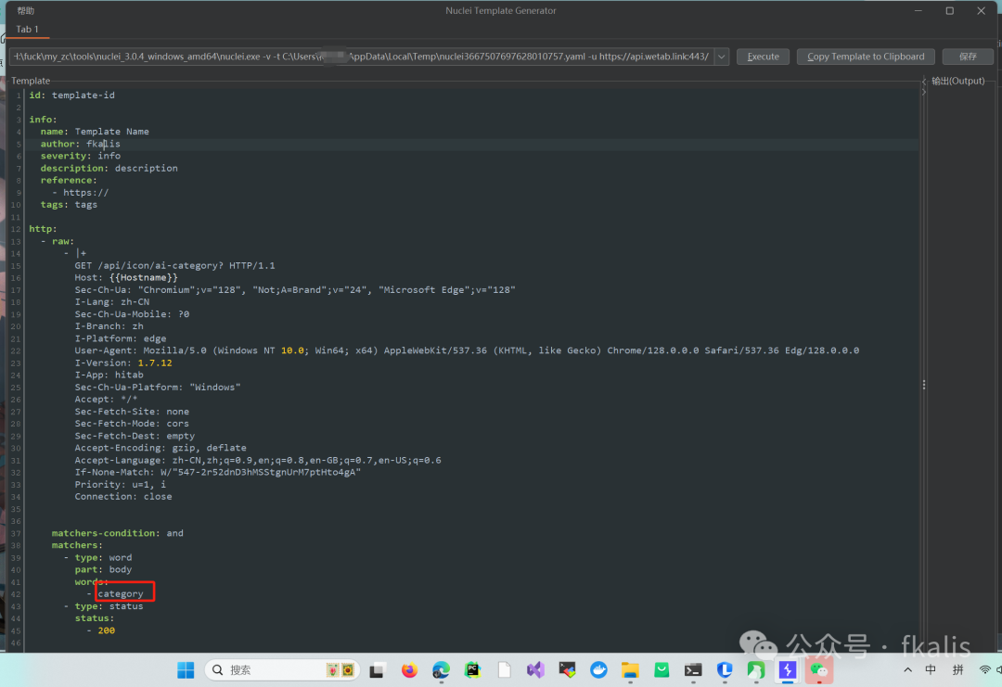The width and height of the screenshot is (1002, 687).
Task: Click the 保存 save button
Action: [968, 57]
